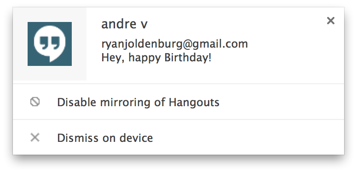Click the circle-slash icon beside Disable mirroring

coord(35,102)
